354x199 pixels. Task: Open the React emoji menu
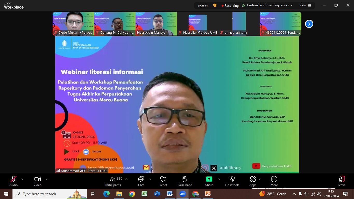tap(163, 181)
